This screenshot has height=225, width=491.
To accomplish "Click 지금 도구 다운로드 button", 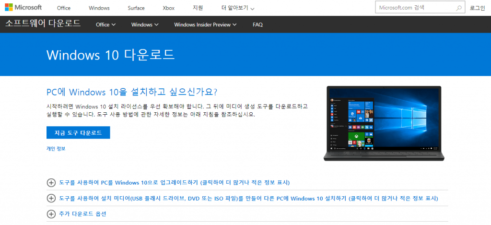I will tap(78, 132).
